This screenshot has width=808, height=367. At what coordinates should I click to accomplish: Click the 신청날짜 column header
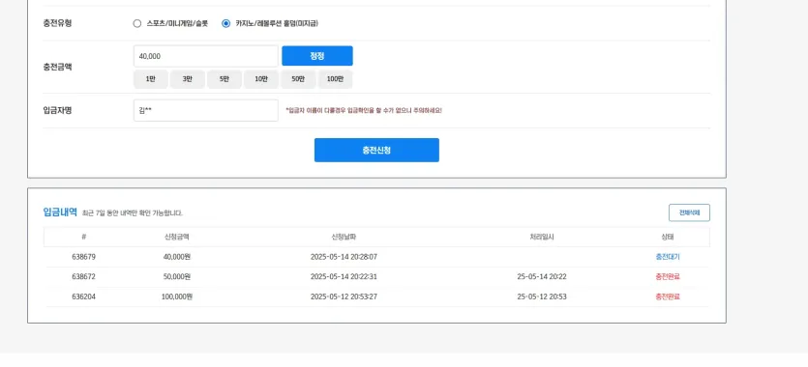[344, 237]
